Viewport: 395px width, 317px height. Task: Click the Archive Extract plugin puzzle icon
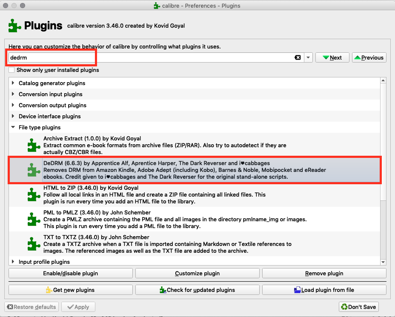pos(34,145)
